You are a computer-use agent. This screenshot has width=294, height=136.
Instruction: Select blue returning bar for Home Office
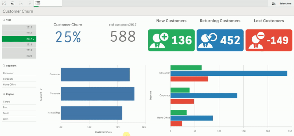click(x=191, y=118)
